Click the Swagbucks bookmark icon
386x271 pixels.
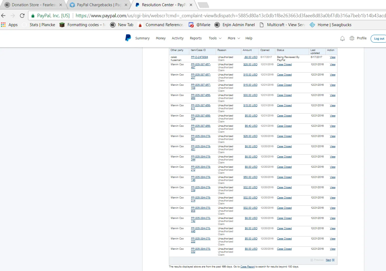pos(312,25)
